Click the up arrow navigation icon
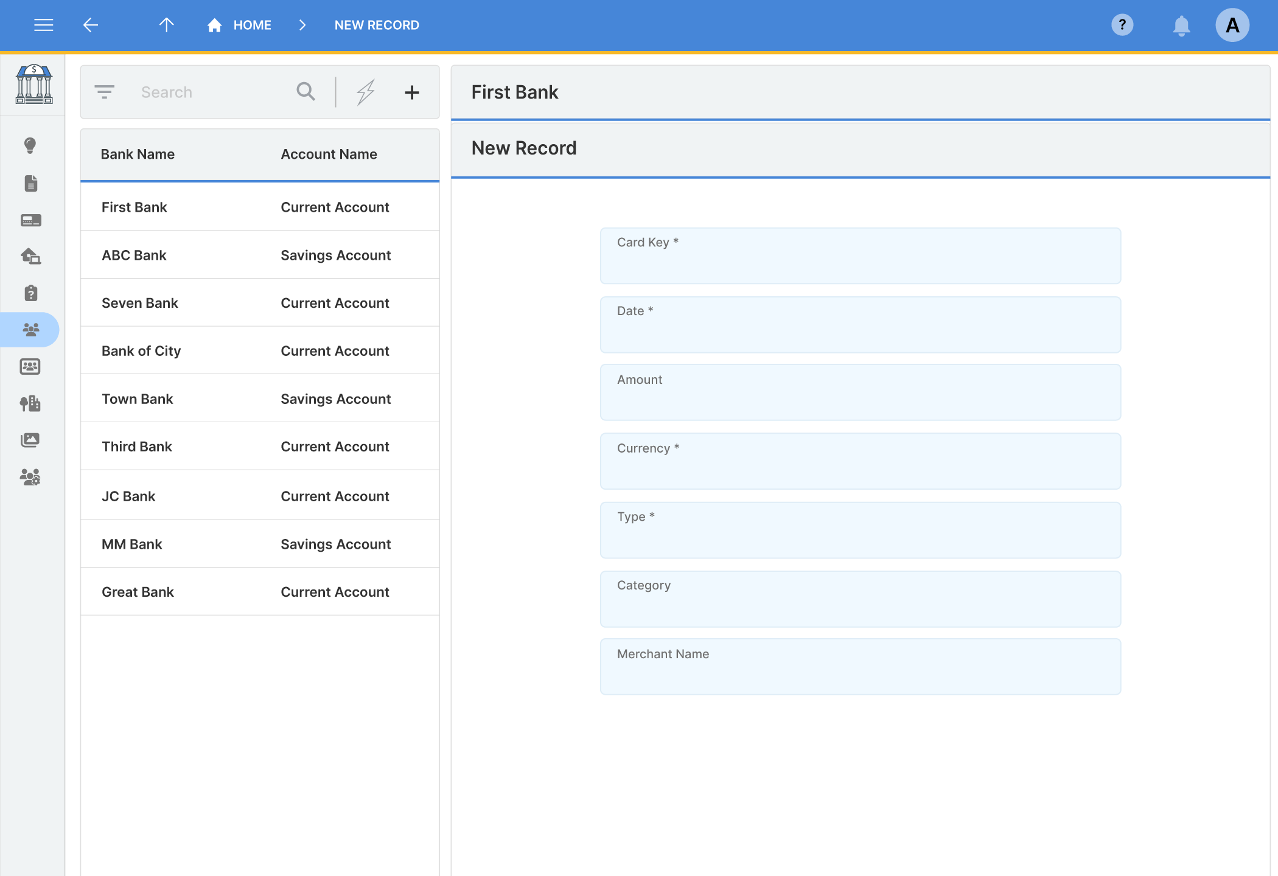 click(x=166, y=25)
